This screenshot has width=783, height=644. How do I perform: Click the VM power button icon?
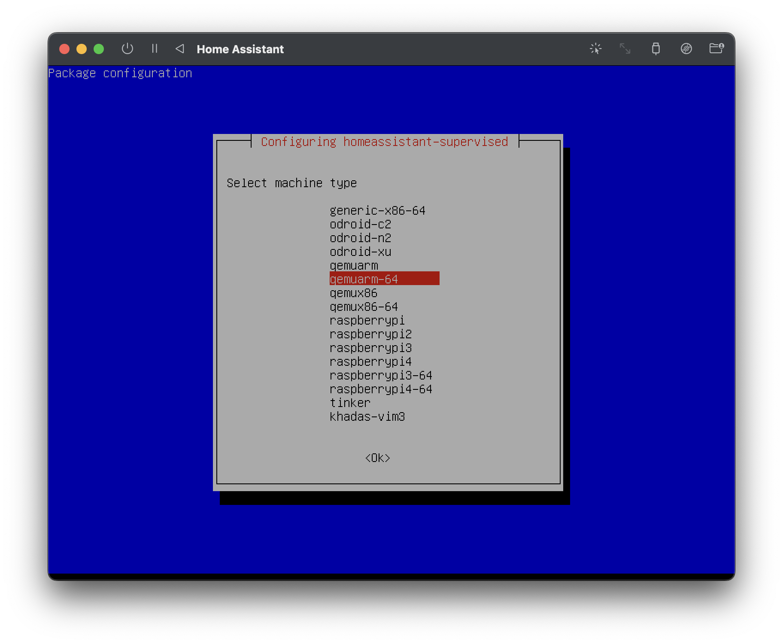[x=127, y=49]
